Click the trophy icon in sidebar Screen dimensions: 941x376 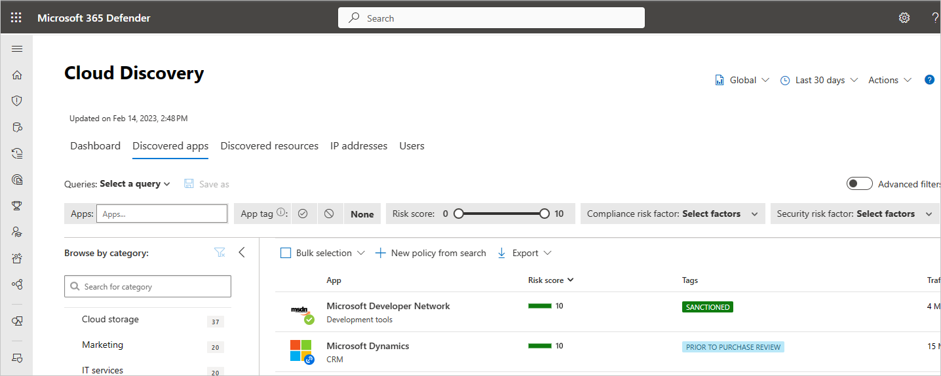click(17, 206)
